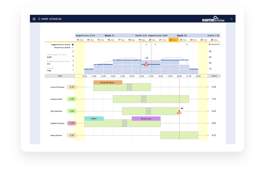Toggle Sophie Ericsson's -3.00 hours badge
This screenshot has width=265, height=172.
coord(71,123)
